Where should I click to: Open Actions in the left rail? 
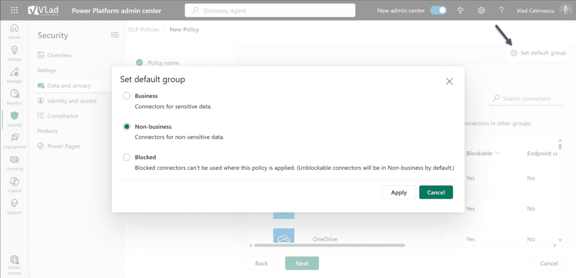click(14, 53)
